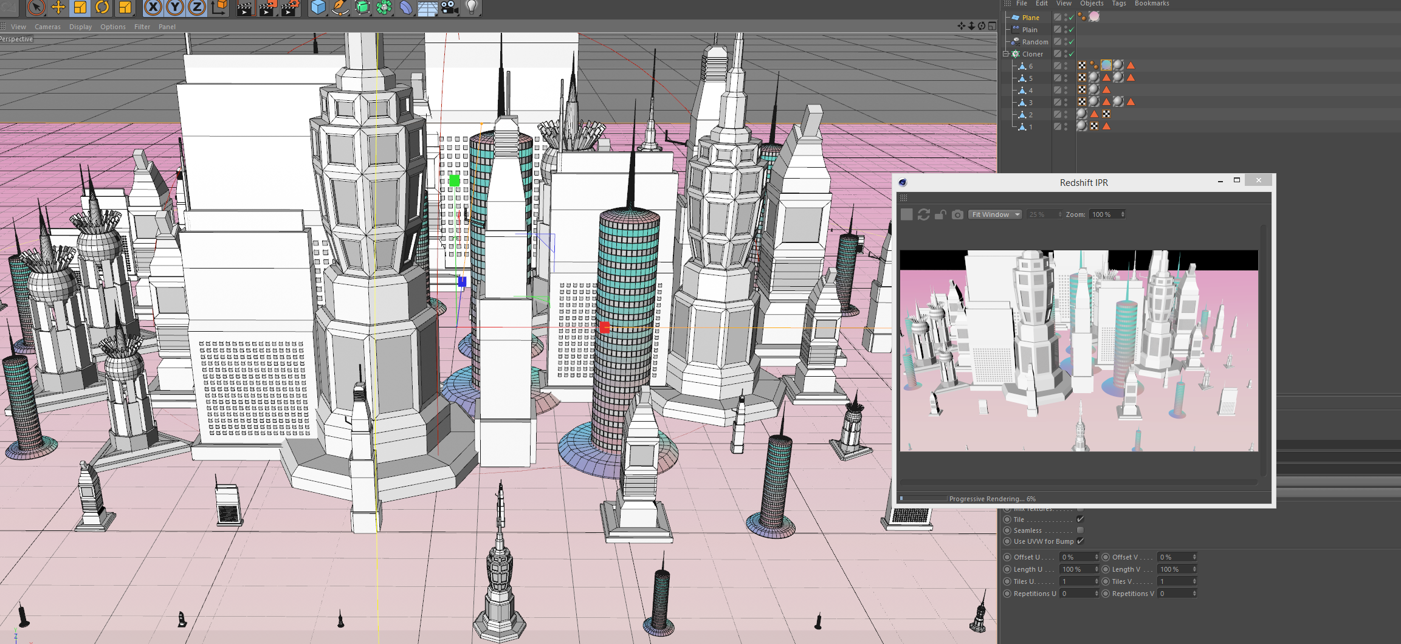Activate the Scale tool in the toolbar
The width and height of the screenshot is (1401, 644).
(80, 7)
